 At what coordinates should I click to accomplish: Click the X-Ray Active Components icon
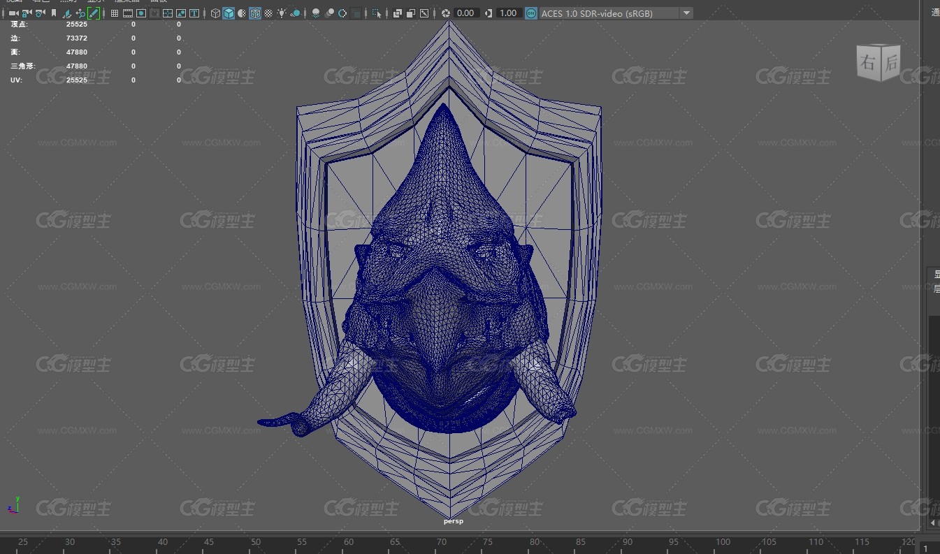click(411, 13)
